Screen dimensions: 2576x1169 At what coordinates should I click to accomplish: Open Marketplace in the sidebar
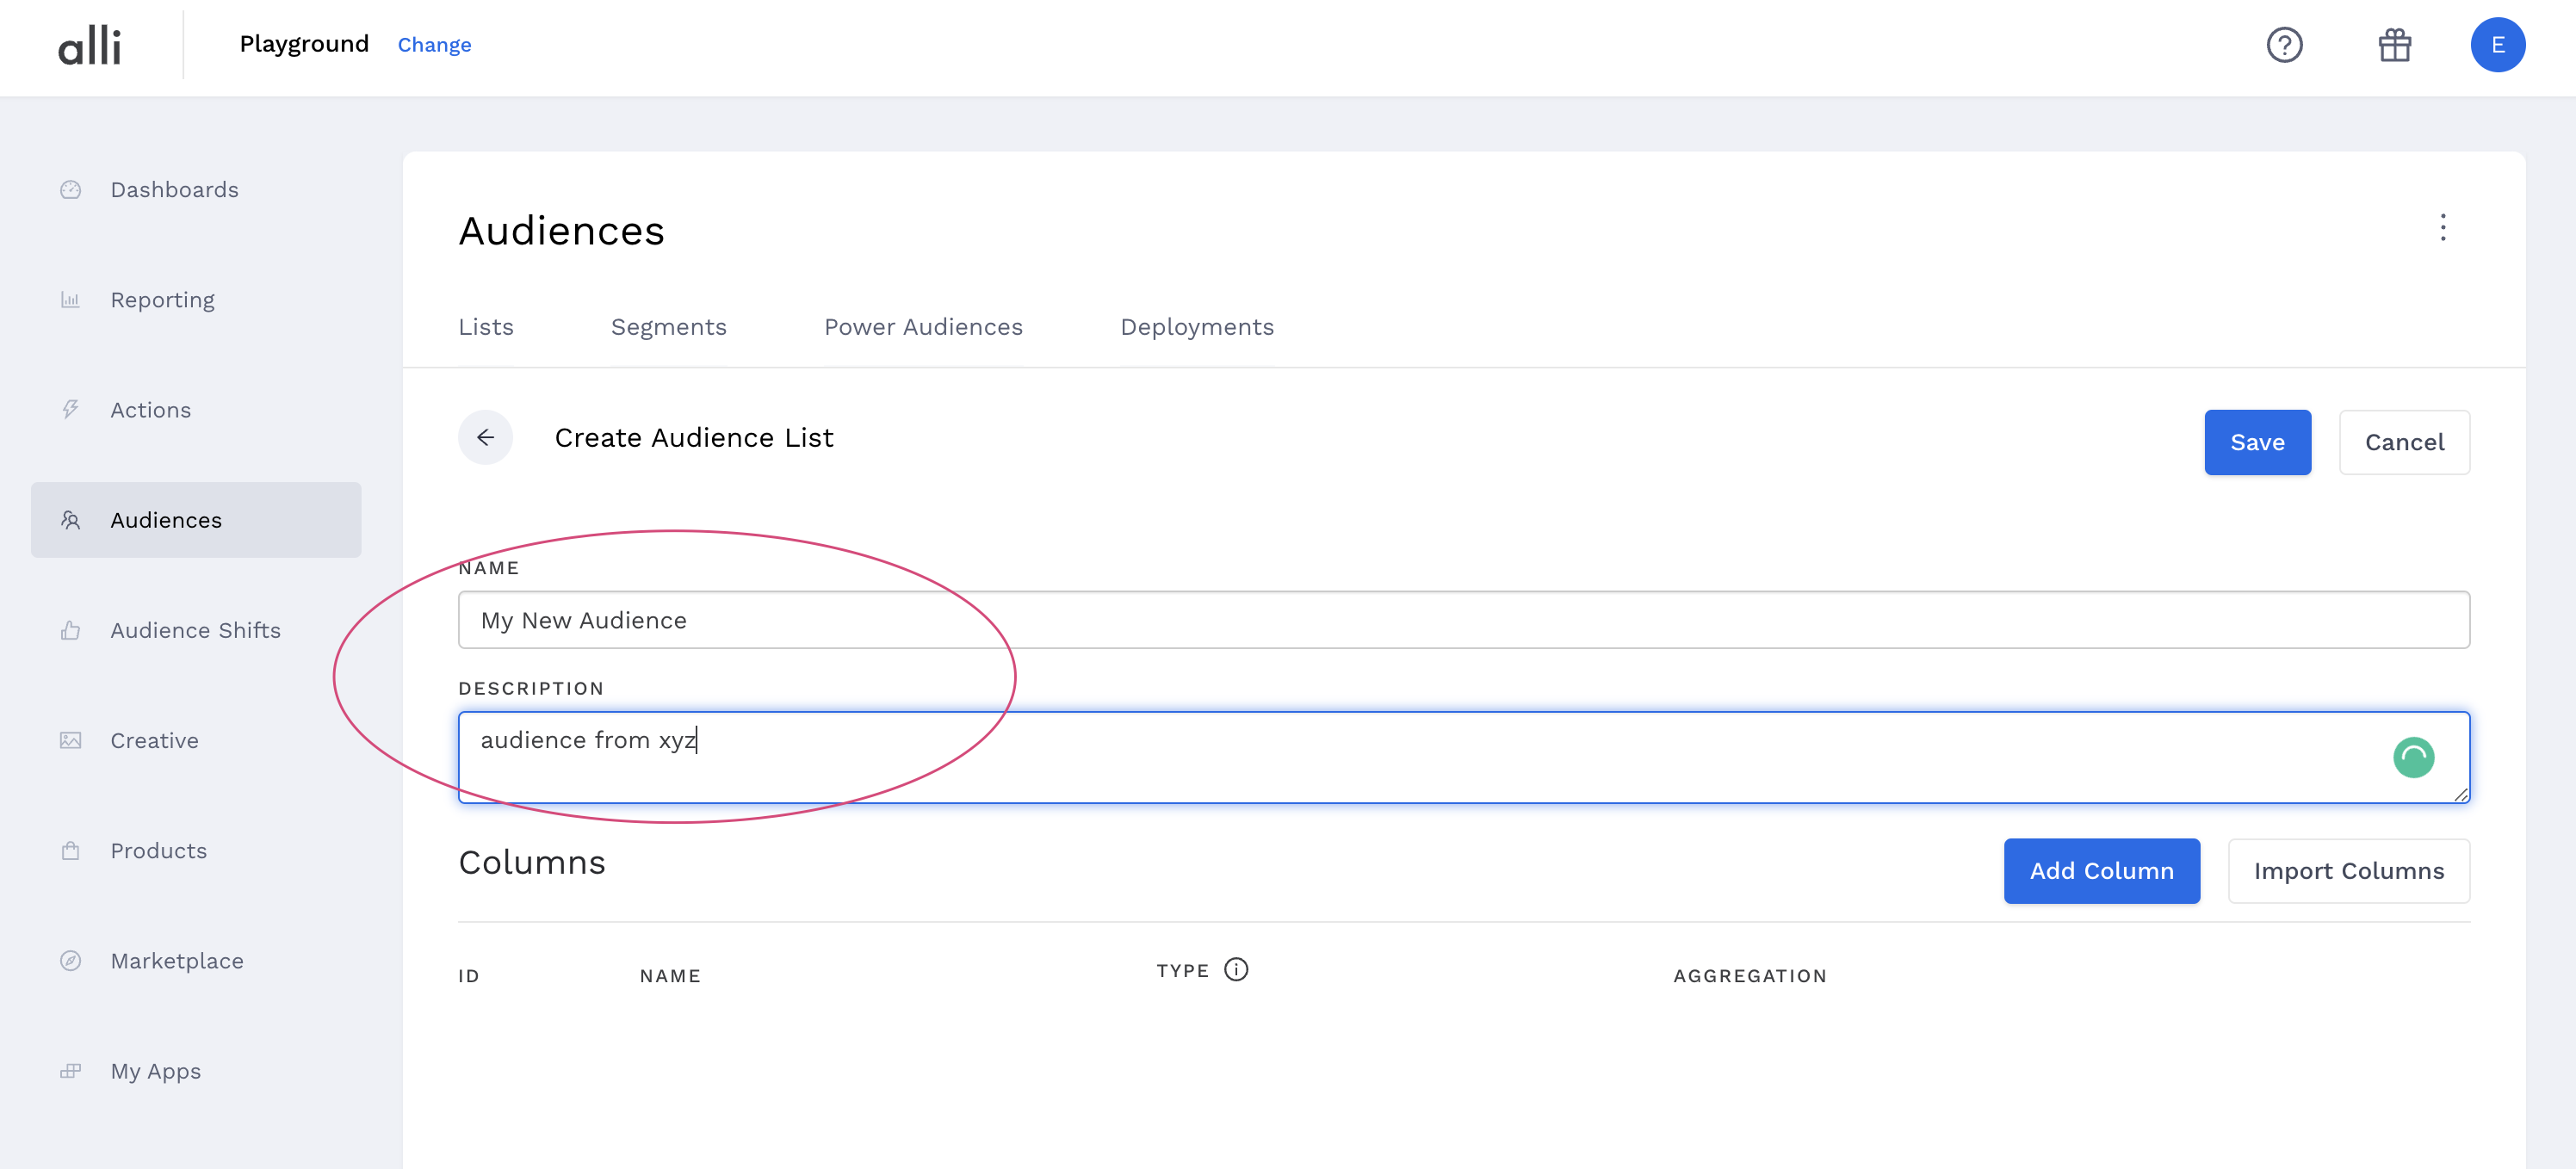tap(196, 961)
